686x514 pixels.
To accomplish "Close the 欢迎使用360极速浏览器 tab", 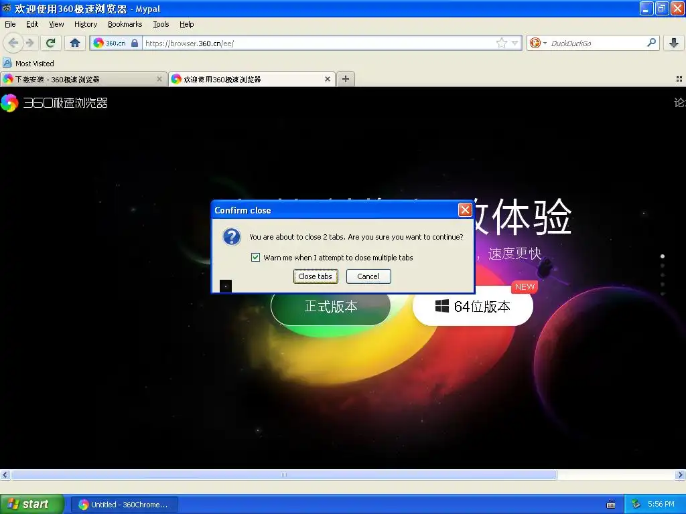I will click(327, 79).
